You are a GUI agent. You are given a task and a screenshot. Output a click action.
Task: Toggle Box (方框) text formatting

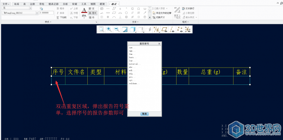point(74,13)
